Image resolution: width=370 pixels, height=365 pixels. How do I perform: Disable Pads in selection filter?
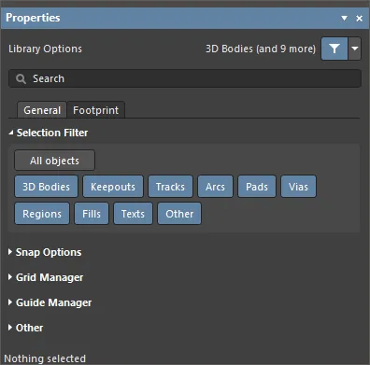[x=257, y=187]
